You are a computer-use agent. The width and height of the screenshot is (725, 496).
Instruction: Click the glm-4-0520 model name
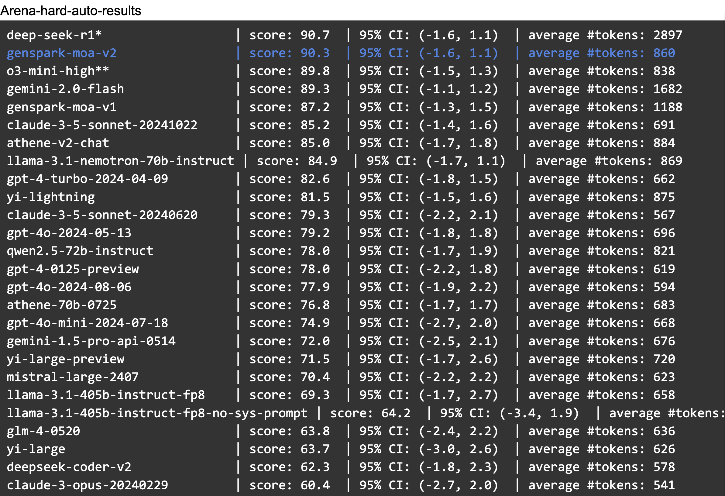pos(43,431)
